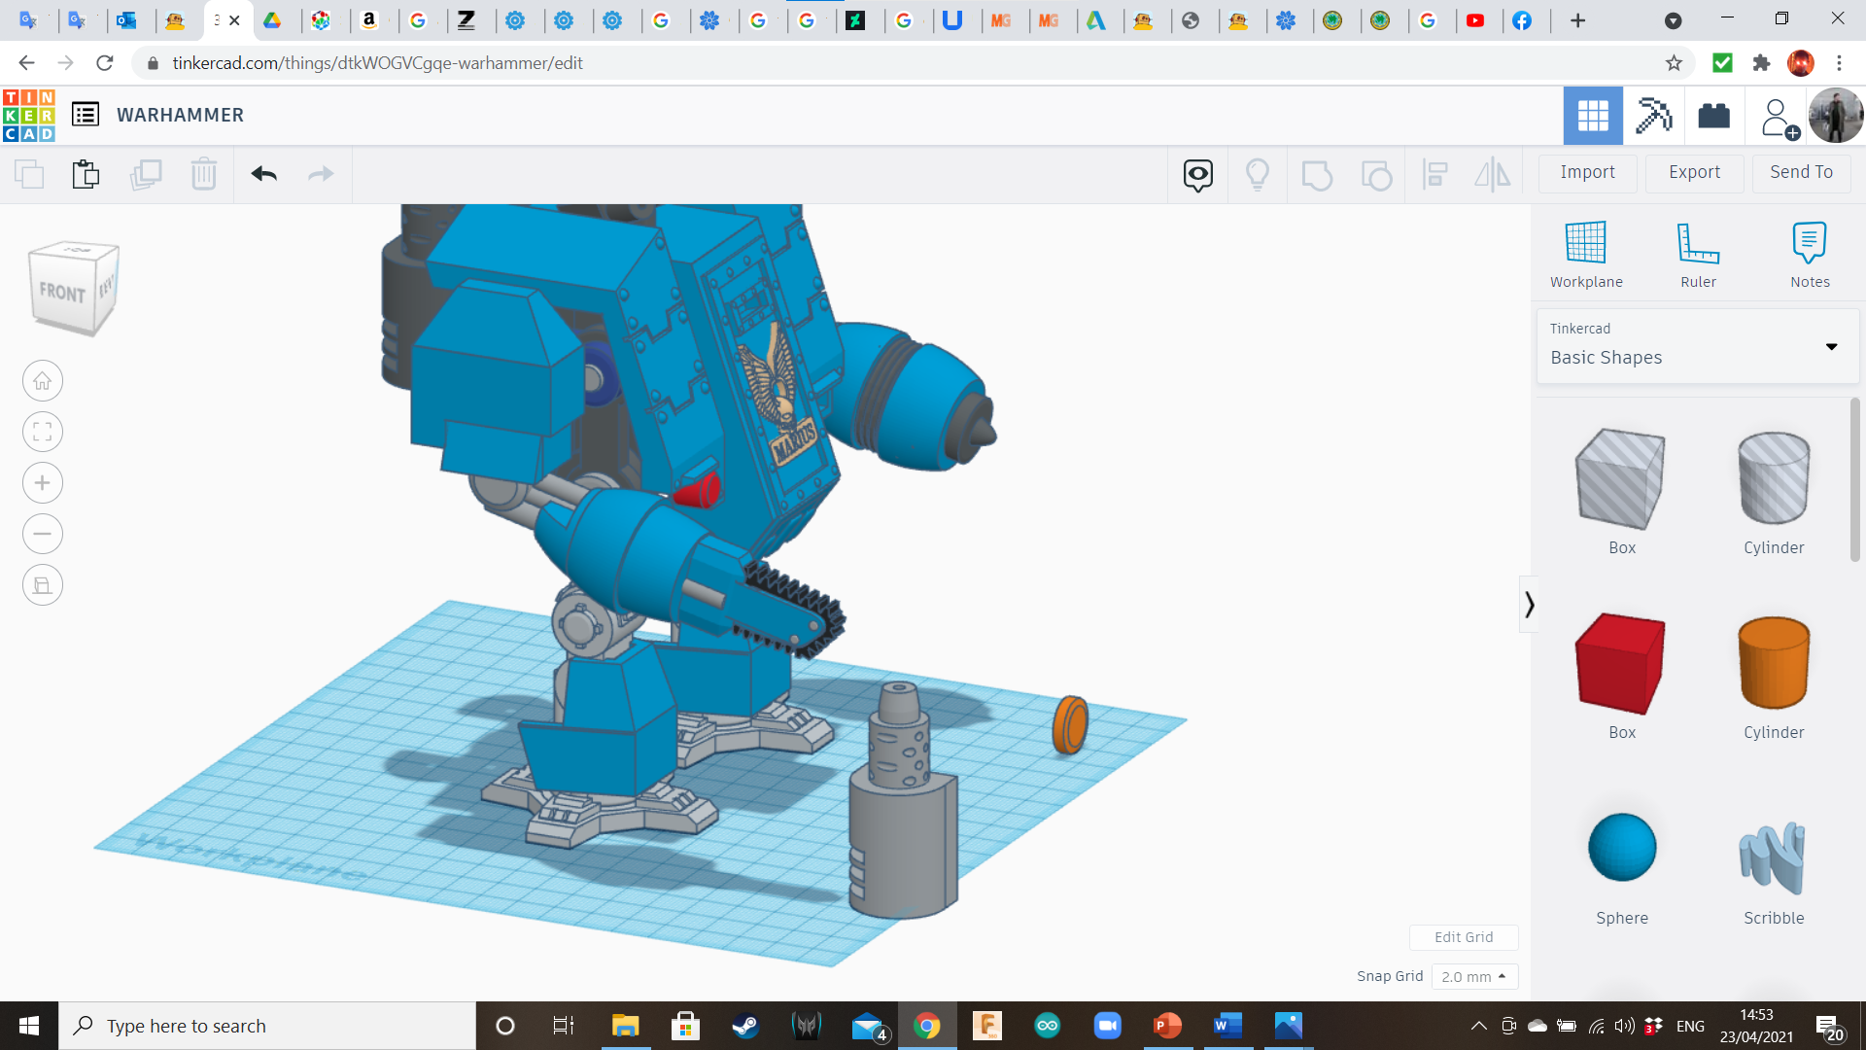Switch to Blocks pickaxe mode
The height and width of the screenshot is (1050, 1866).
coord(1652,116)
